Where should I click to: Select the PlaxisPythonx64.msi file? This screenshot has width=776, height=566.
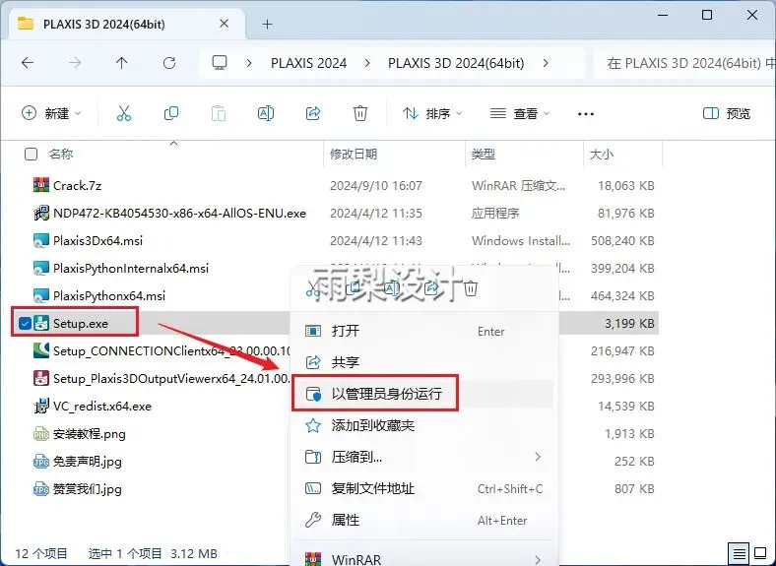pos(109,296)
